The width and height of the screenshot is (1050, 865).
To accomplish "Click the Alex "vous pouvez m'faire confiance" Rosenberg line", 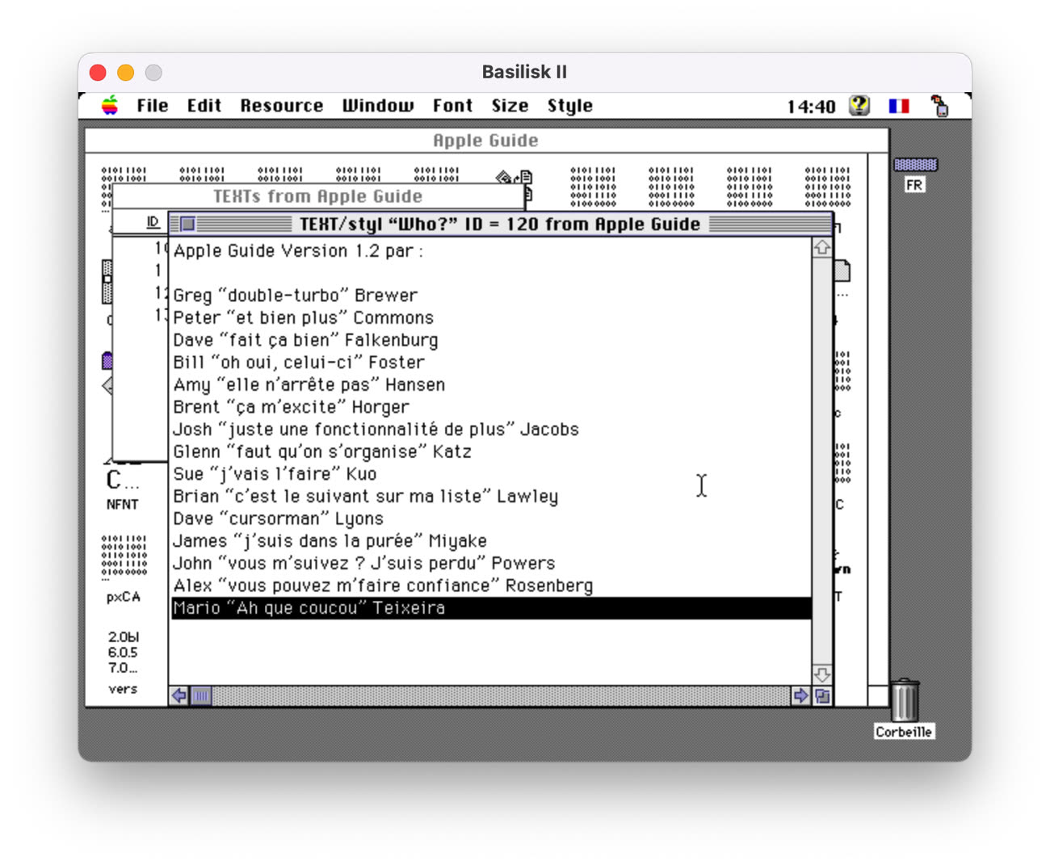I will [383, 586].
